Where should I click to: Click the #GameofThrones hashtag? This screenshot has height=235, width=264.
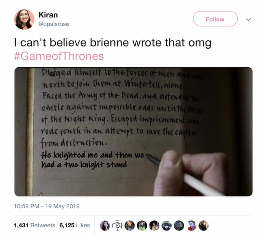coord(59,56)
